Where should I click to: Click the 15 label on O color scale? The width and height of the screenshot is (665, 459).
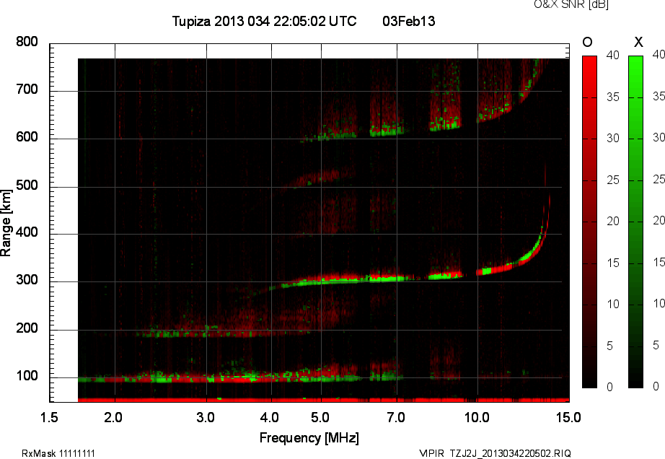pos(613,263)
